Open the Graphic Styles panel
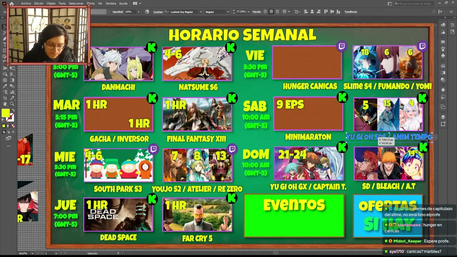This screenshot has height=257, width=457. 443,97
